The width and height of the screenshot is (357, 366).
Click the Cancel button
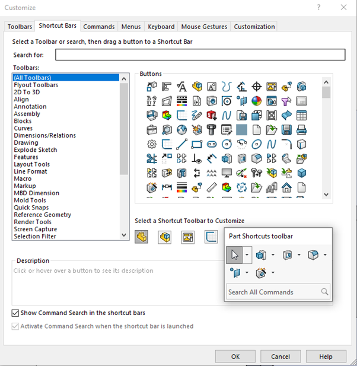(x=280, y=357)
